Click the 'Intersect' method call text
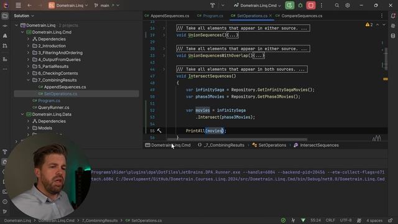398x224 pixels. [209, 117]
